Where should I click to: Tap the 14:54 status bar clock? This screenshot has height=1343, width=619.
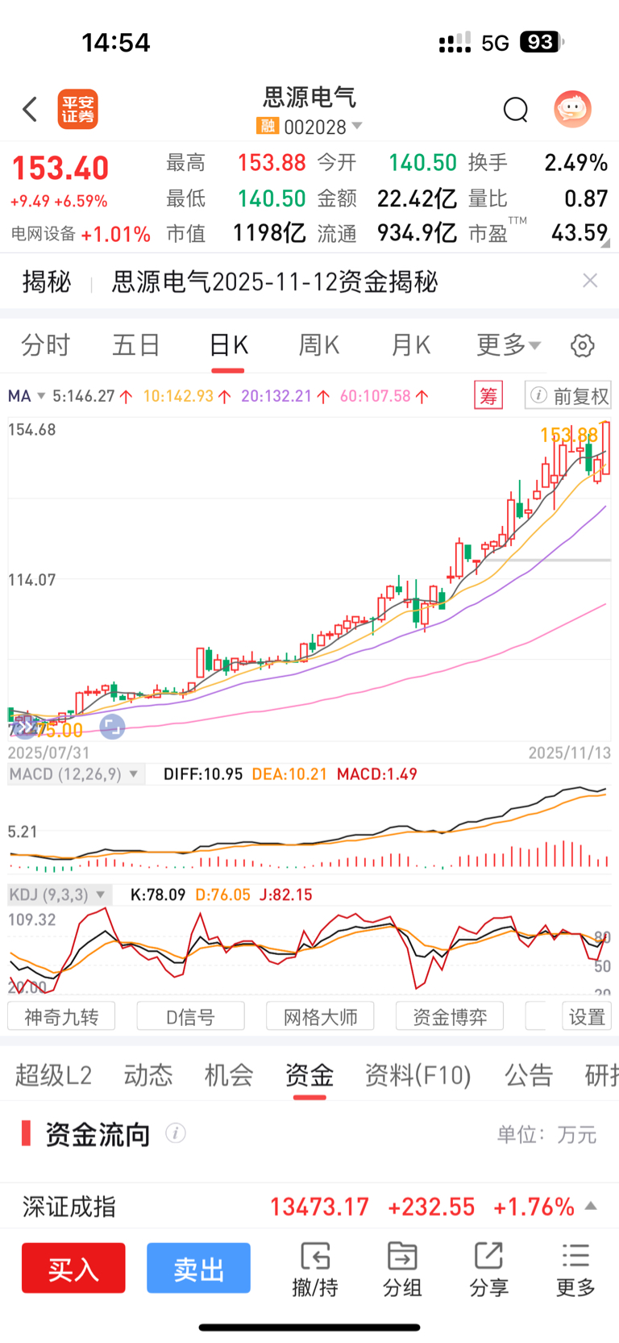(116, 43)
